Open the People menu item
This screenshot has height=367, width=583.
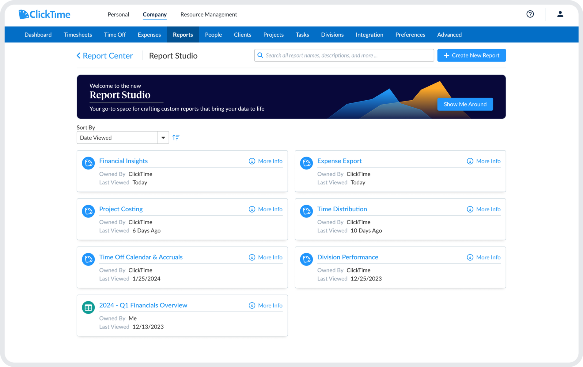(214, 35)
